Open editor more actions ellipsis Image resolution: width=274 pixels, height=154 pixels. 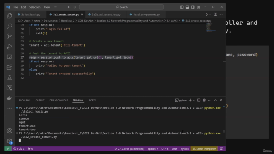pyautogui.click(x=221, y=15)
